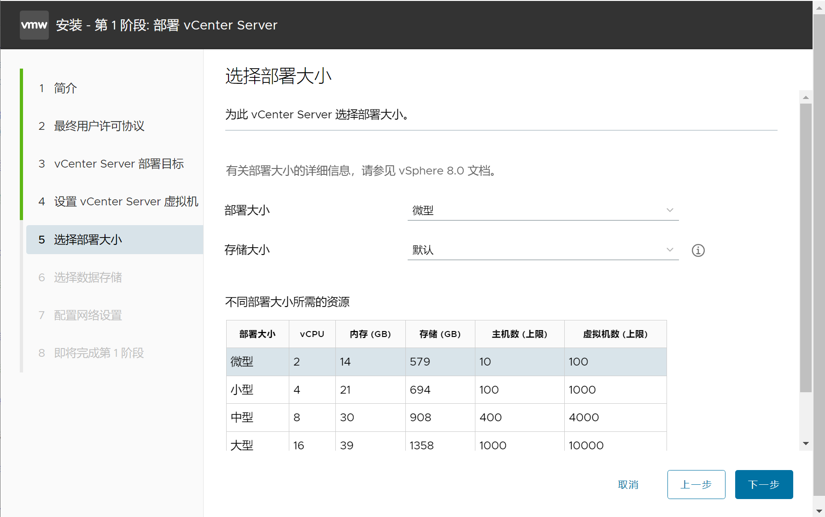Click the 存储 (GB) column header
Viewport: 825px width, 517px height.
(440, 334)
